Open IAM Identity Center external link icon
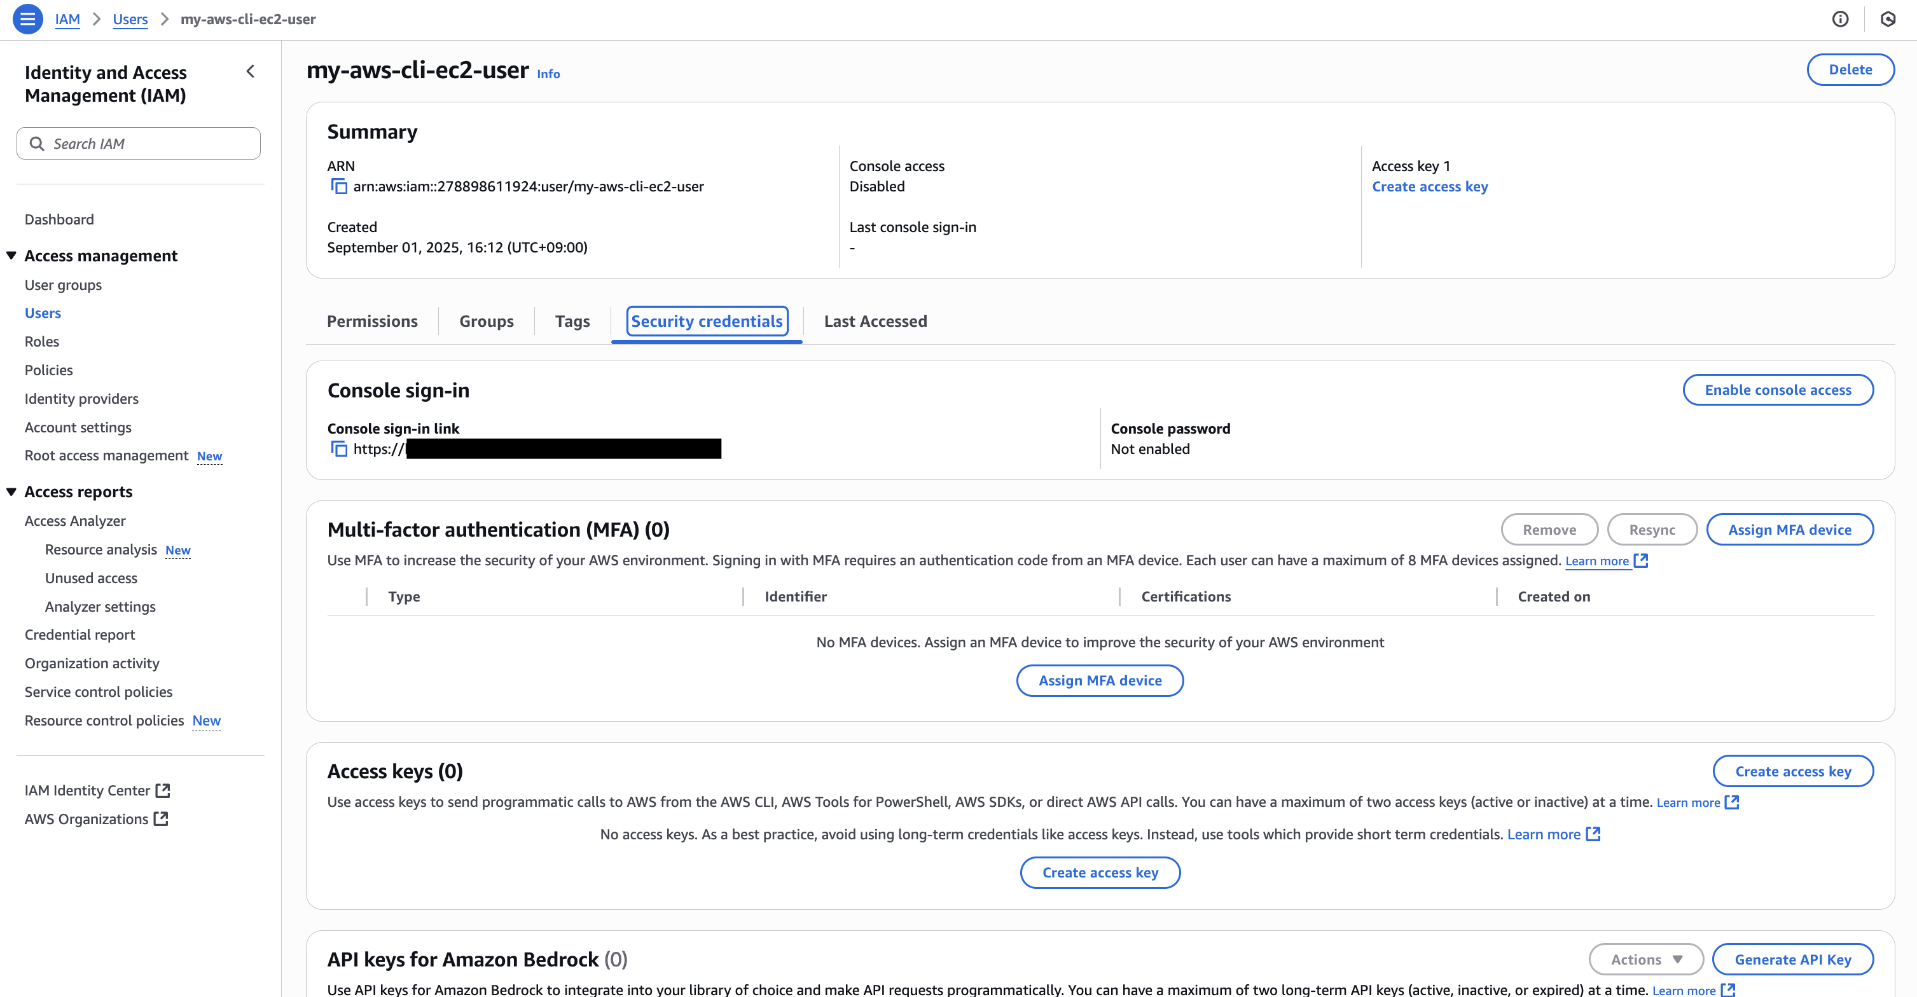1917x997 pixels. 163,790
